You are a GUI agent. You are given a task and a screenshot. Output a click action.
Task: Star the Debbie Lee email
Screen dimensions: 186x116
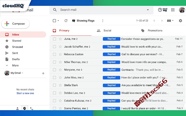coord(60,93)
